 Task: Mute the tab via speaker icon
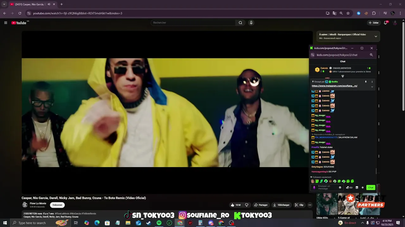(x=49, y=4)
